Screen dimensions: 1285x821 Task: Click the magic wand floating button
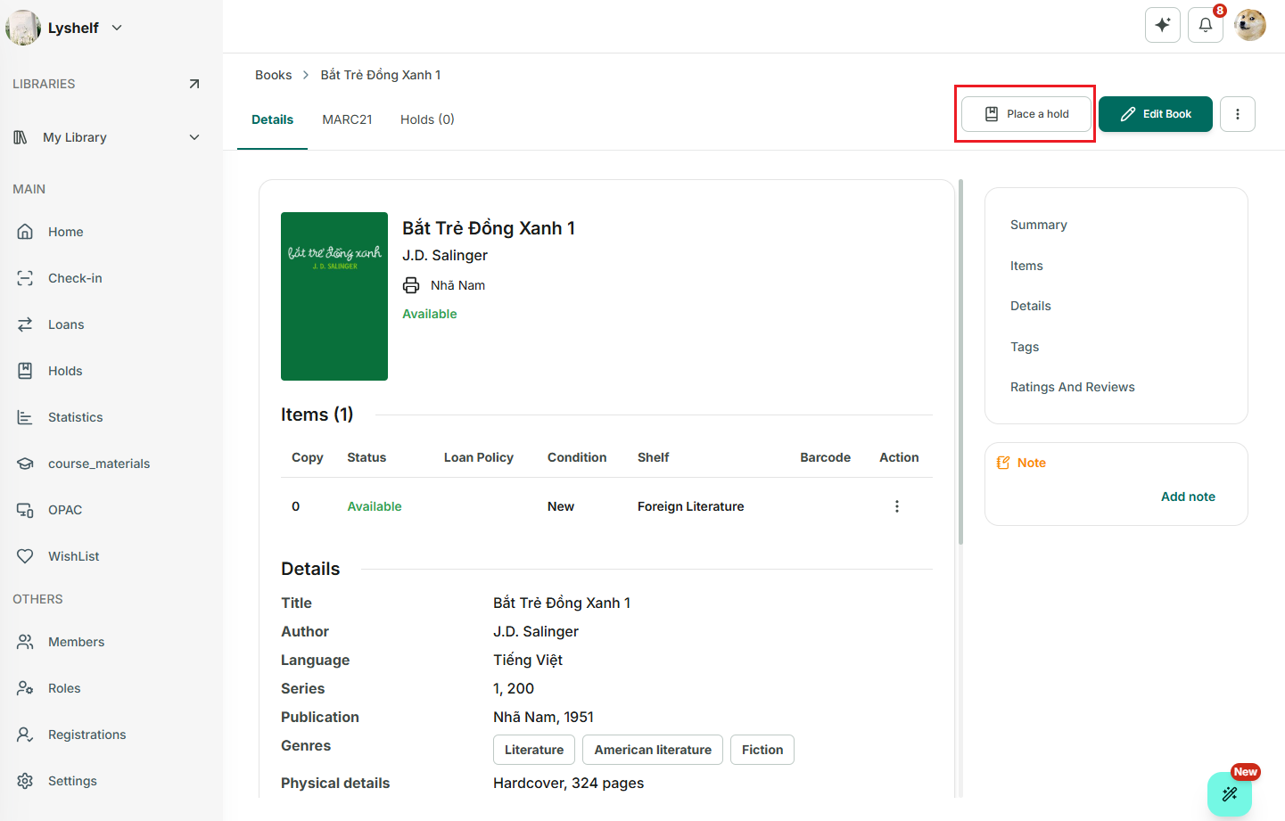tap(1230, 794)
